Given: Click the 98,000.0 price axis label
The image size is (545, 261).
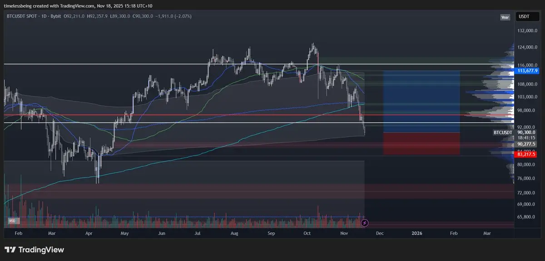Looking at the screenshot, I should pos(527,110).
